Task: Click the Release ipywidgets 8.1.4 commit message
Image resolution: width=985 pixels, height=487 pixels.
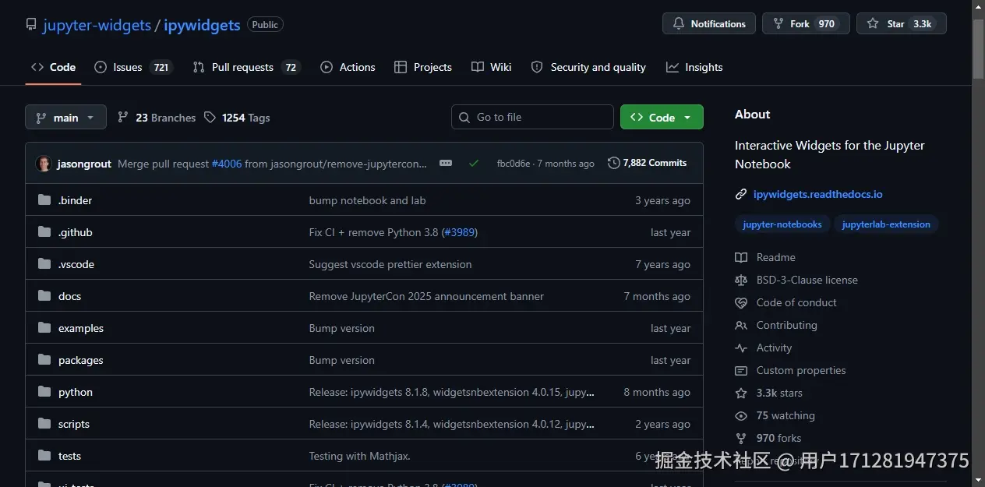Action: (452, 424)
